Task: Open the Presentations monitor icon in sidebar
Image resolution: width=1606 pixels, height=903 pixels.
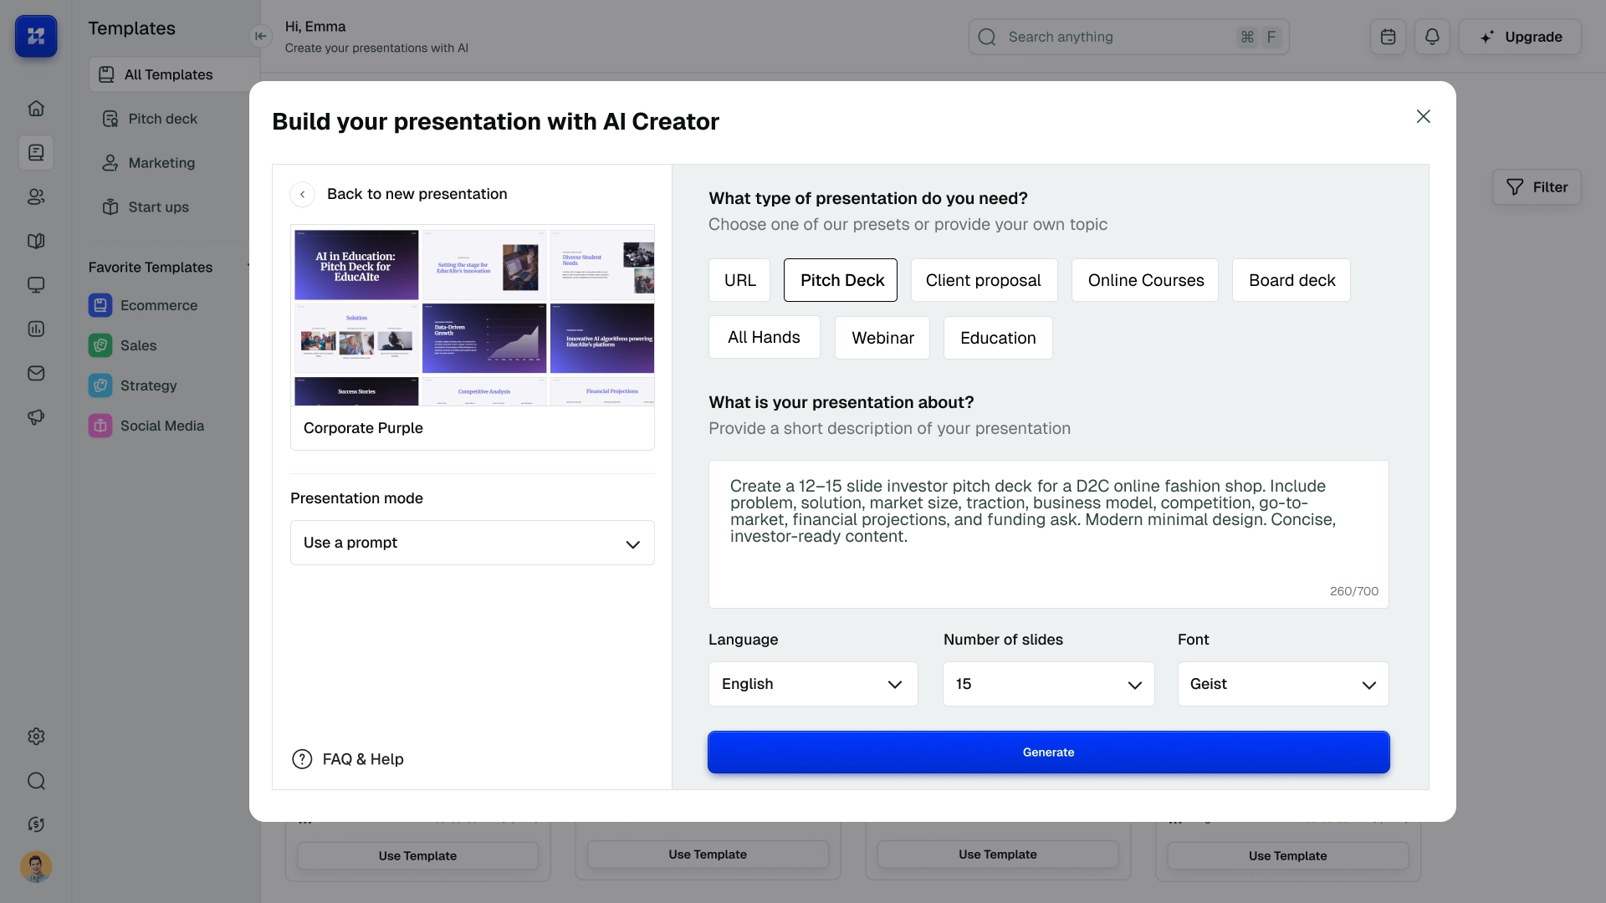Action: pyautogui.click(x=36, y=285)
